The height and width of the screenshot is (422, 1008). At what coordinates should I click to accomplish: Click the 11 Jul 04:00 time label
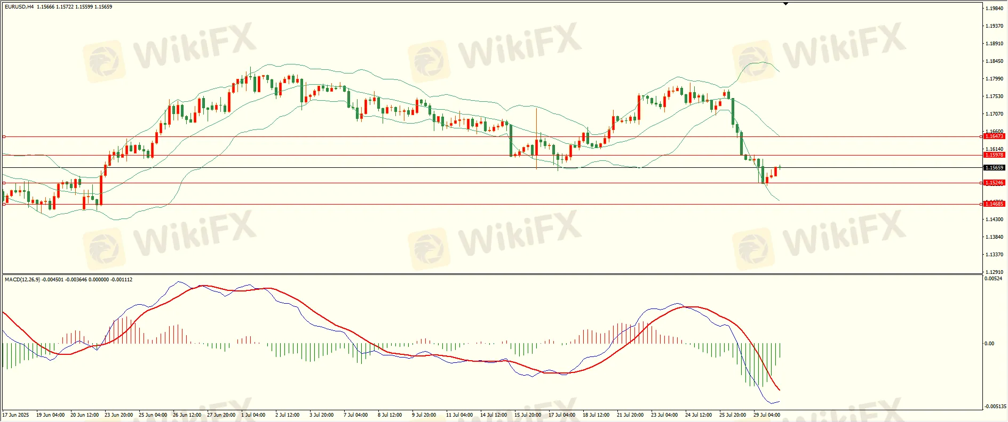pyautogui.click(x=459, y=415)
